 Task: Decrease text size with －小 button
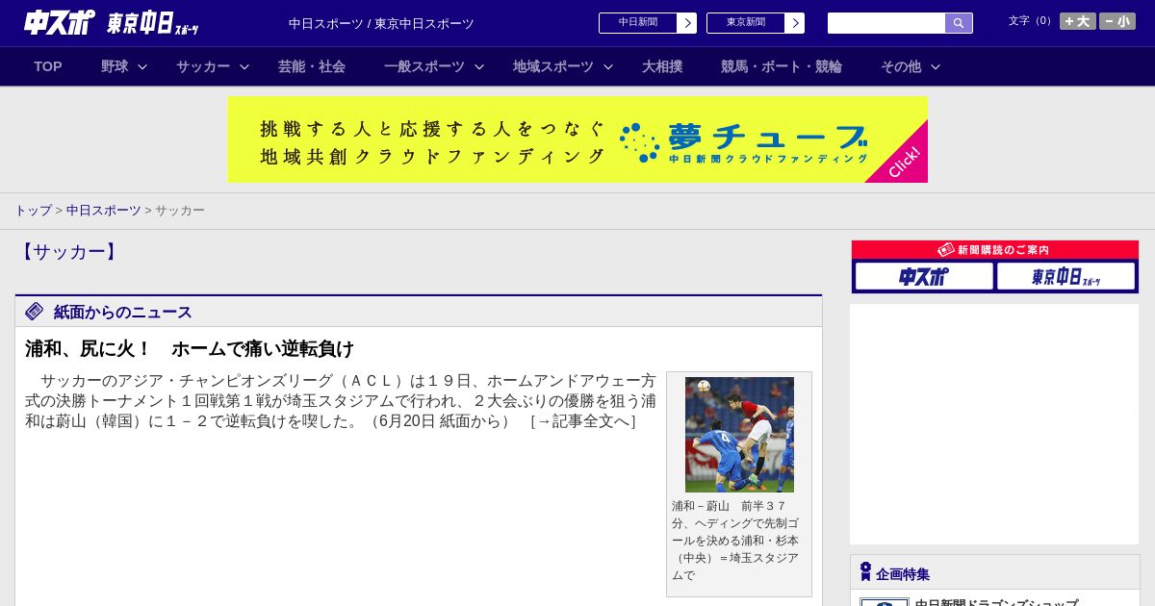click(x=1116, y=21)
